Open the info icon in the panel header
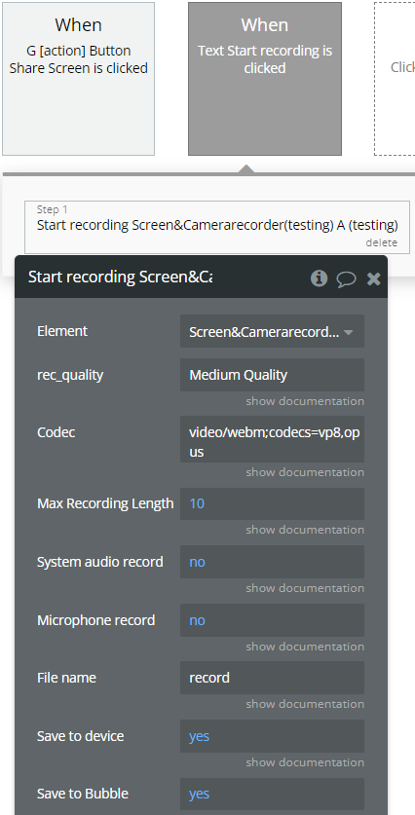The height and width of the screenshot is (815, 415). (319, 278)
